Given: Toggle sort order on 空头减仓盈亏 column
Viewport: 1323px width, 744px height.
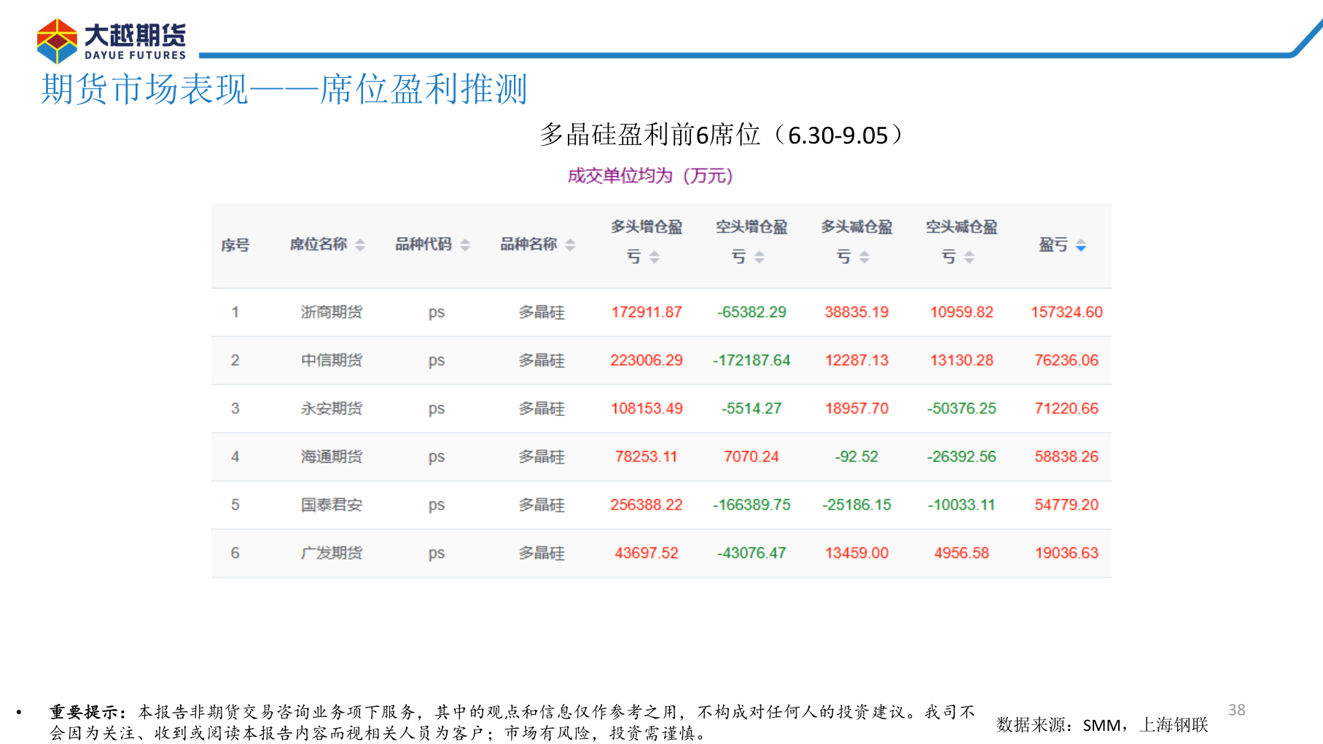Looking at the screenshot, I should 969,255.
